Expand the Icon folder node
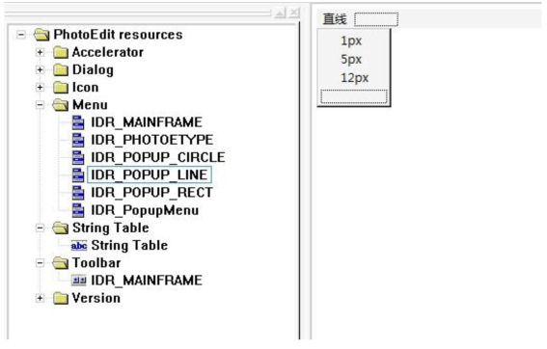The width and height of the screenshot is (547, 349). click(40, 87)
